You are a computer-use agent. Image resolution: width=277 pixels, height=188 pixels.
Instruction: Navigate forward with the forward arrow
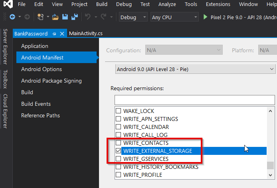(27, 17)
